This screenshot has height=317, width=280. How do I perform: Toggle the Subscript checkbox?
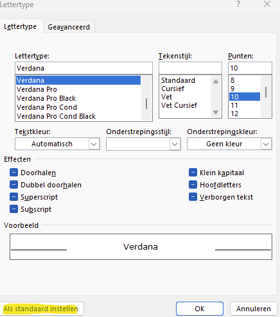pos(13,209)
